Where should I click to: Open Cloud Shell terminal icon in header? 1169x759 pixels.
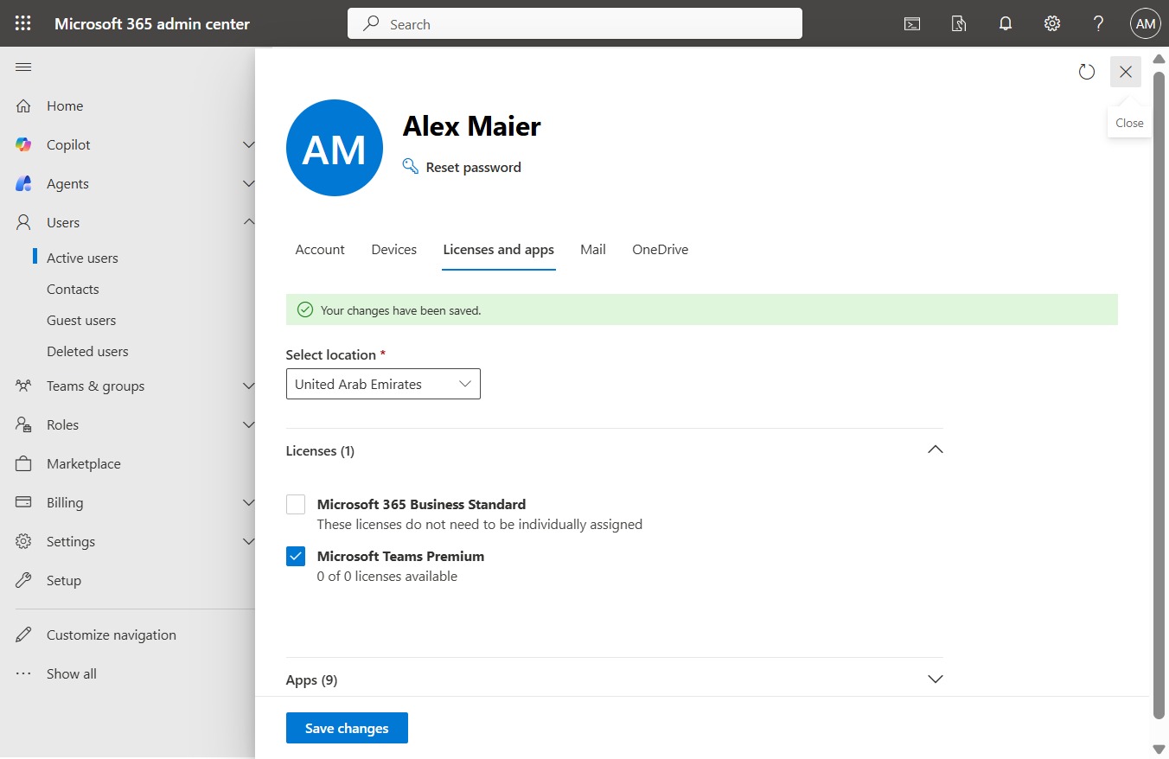[x=912, y=23]
